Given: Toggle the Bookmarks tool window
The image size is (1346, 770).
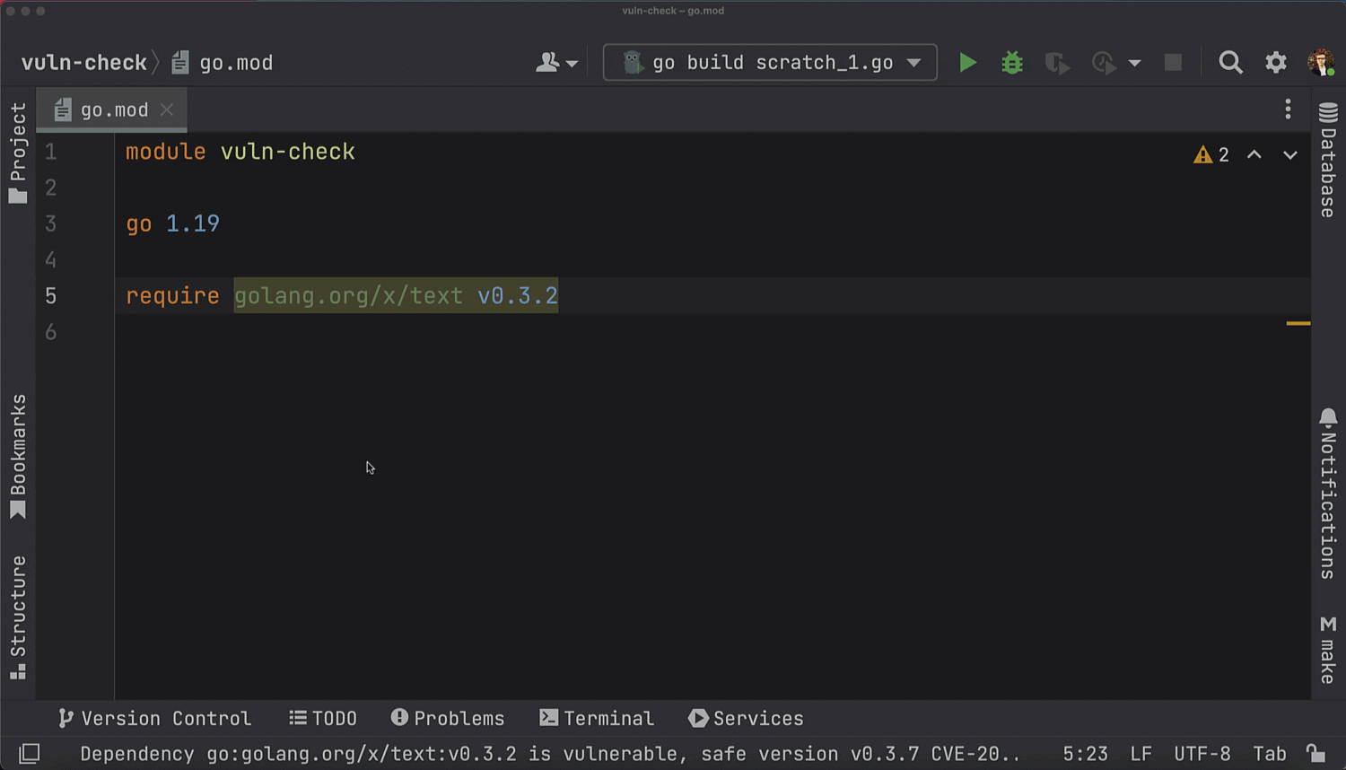Looking at the screenshot, I should pyautogui.click(x=18, y=456).
